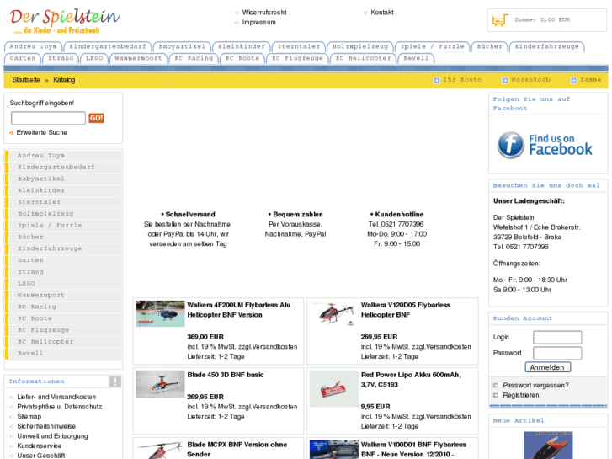Go to Startseite breadcrumb

(x=26, y=80)
